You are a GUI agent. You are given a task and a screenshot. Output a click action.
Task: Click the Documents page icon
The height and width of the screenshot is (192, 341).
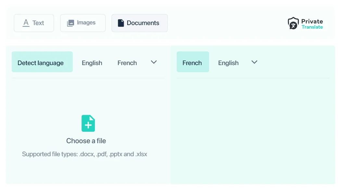tap(121, 23)
